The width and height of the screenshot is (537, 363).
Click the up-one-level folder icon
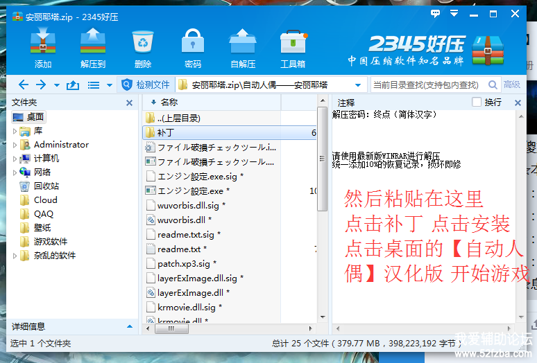pos(73,85)
